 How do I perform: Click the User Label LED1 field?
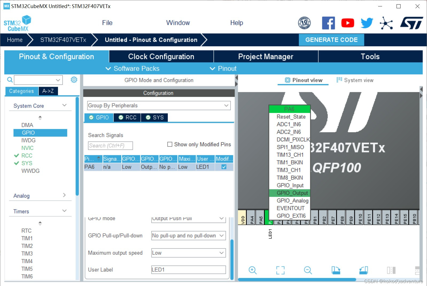tap(189, 270)
